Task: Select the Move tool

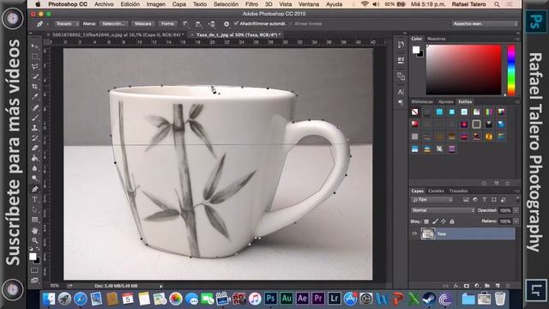Action: tap(34, 46)
